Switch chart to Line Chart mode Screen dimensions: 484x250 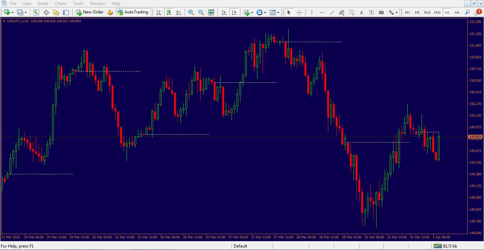tap(179, 12)
